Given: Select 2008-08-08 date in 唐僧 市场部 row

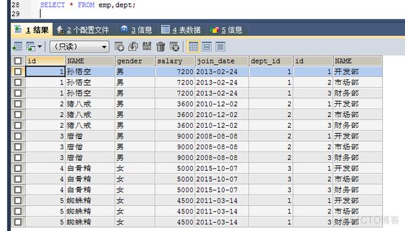Looking at the screenshot, I should [222, 147].
